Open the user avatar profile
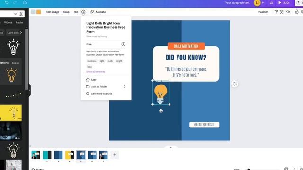The image size is (303, 170). 257,3
